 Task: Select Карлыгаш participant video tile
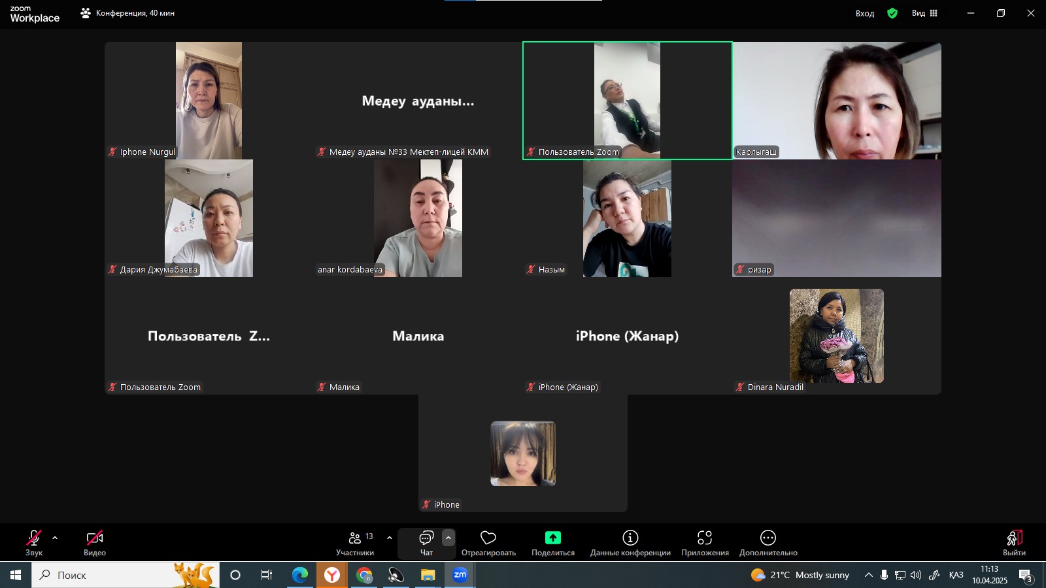[837, 101]
